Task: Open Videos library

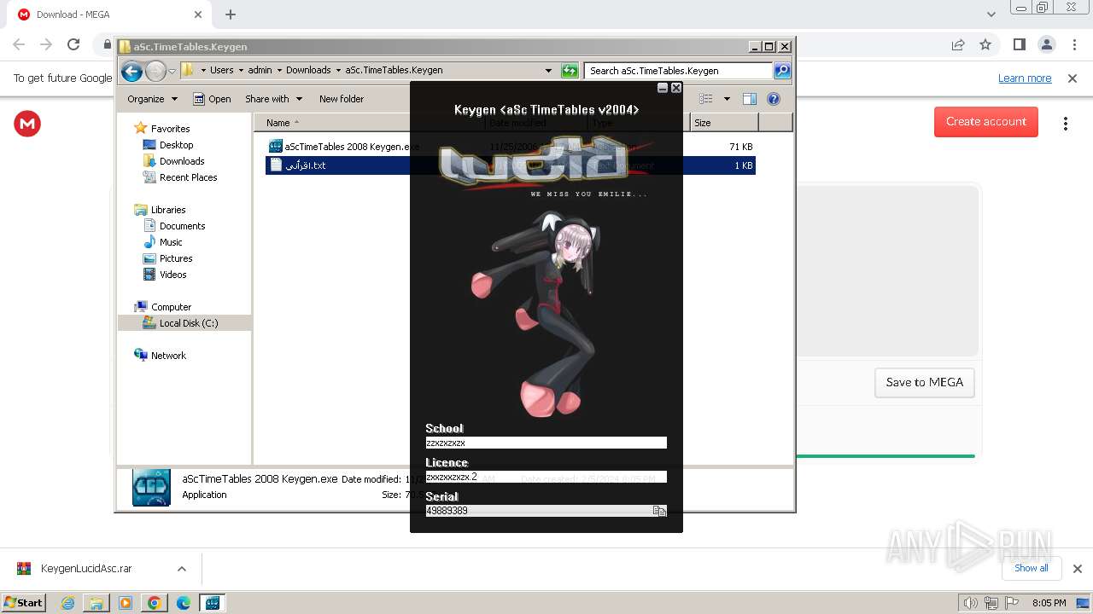Action: [172, 275]
